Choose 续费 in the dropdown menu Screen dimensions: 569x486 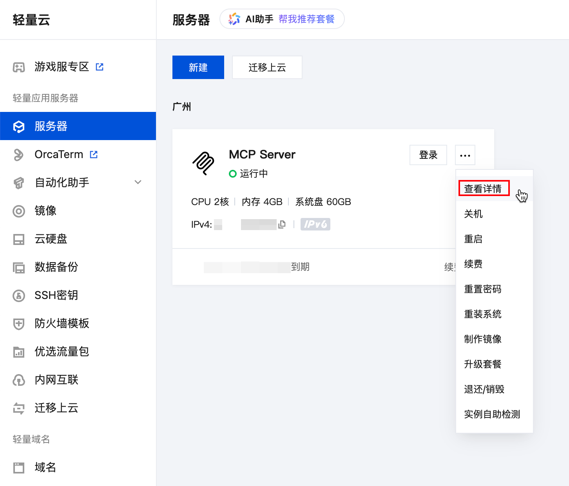[495, 264]
